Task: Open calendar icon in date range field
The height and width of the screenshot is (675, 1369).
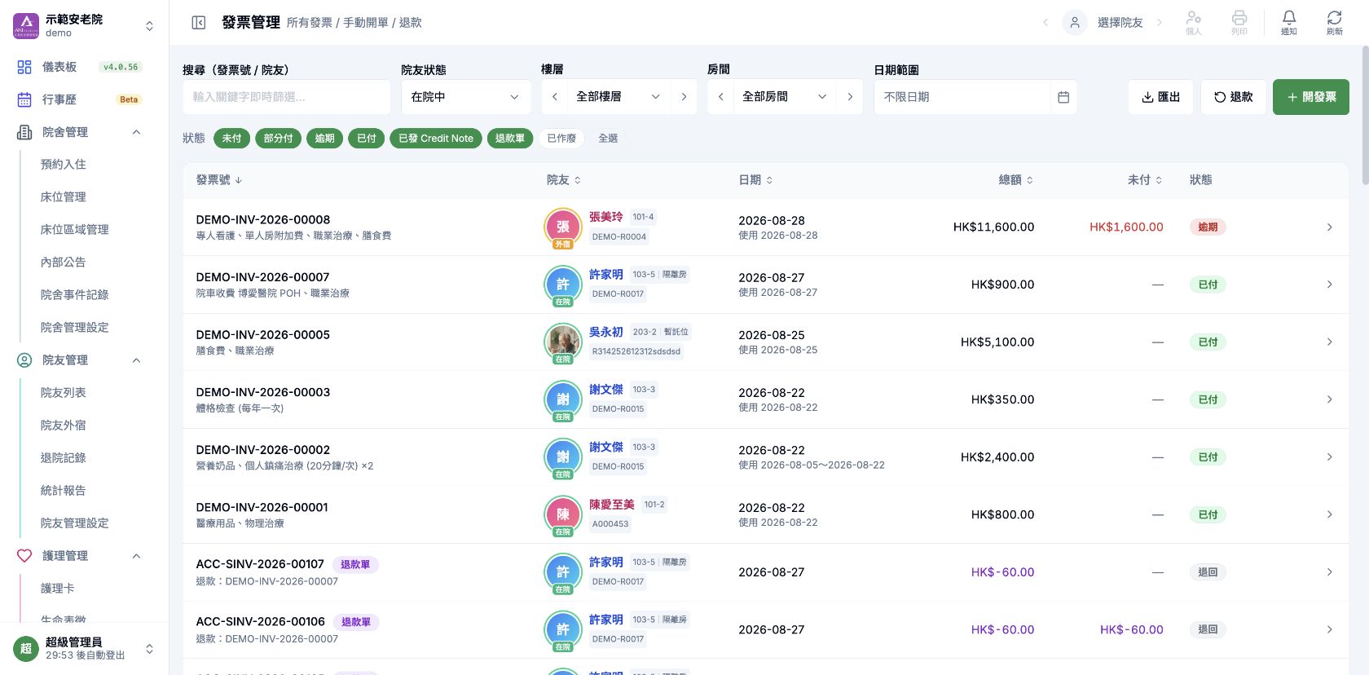Action: click(x=1063, y=97)
